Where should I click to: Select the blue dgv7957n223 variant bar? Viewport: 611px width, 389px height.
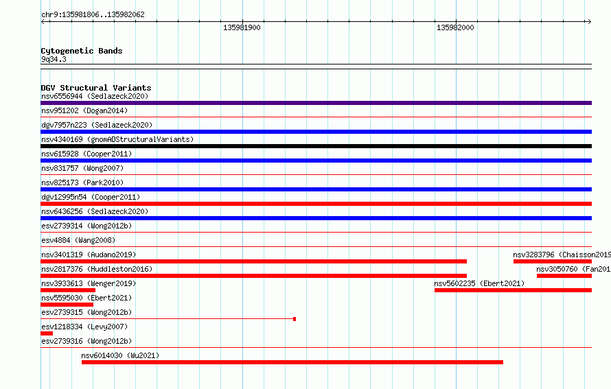pos(316,132)
